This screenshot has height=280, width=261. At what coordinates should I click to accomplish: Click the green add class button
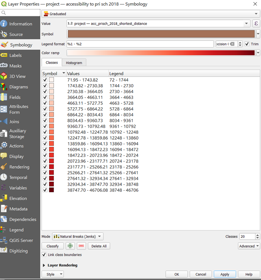point(70,246)
